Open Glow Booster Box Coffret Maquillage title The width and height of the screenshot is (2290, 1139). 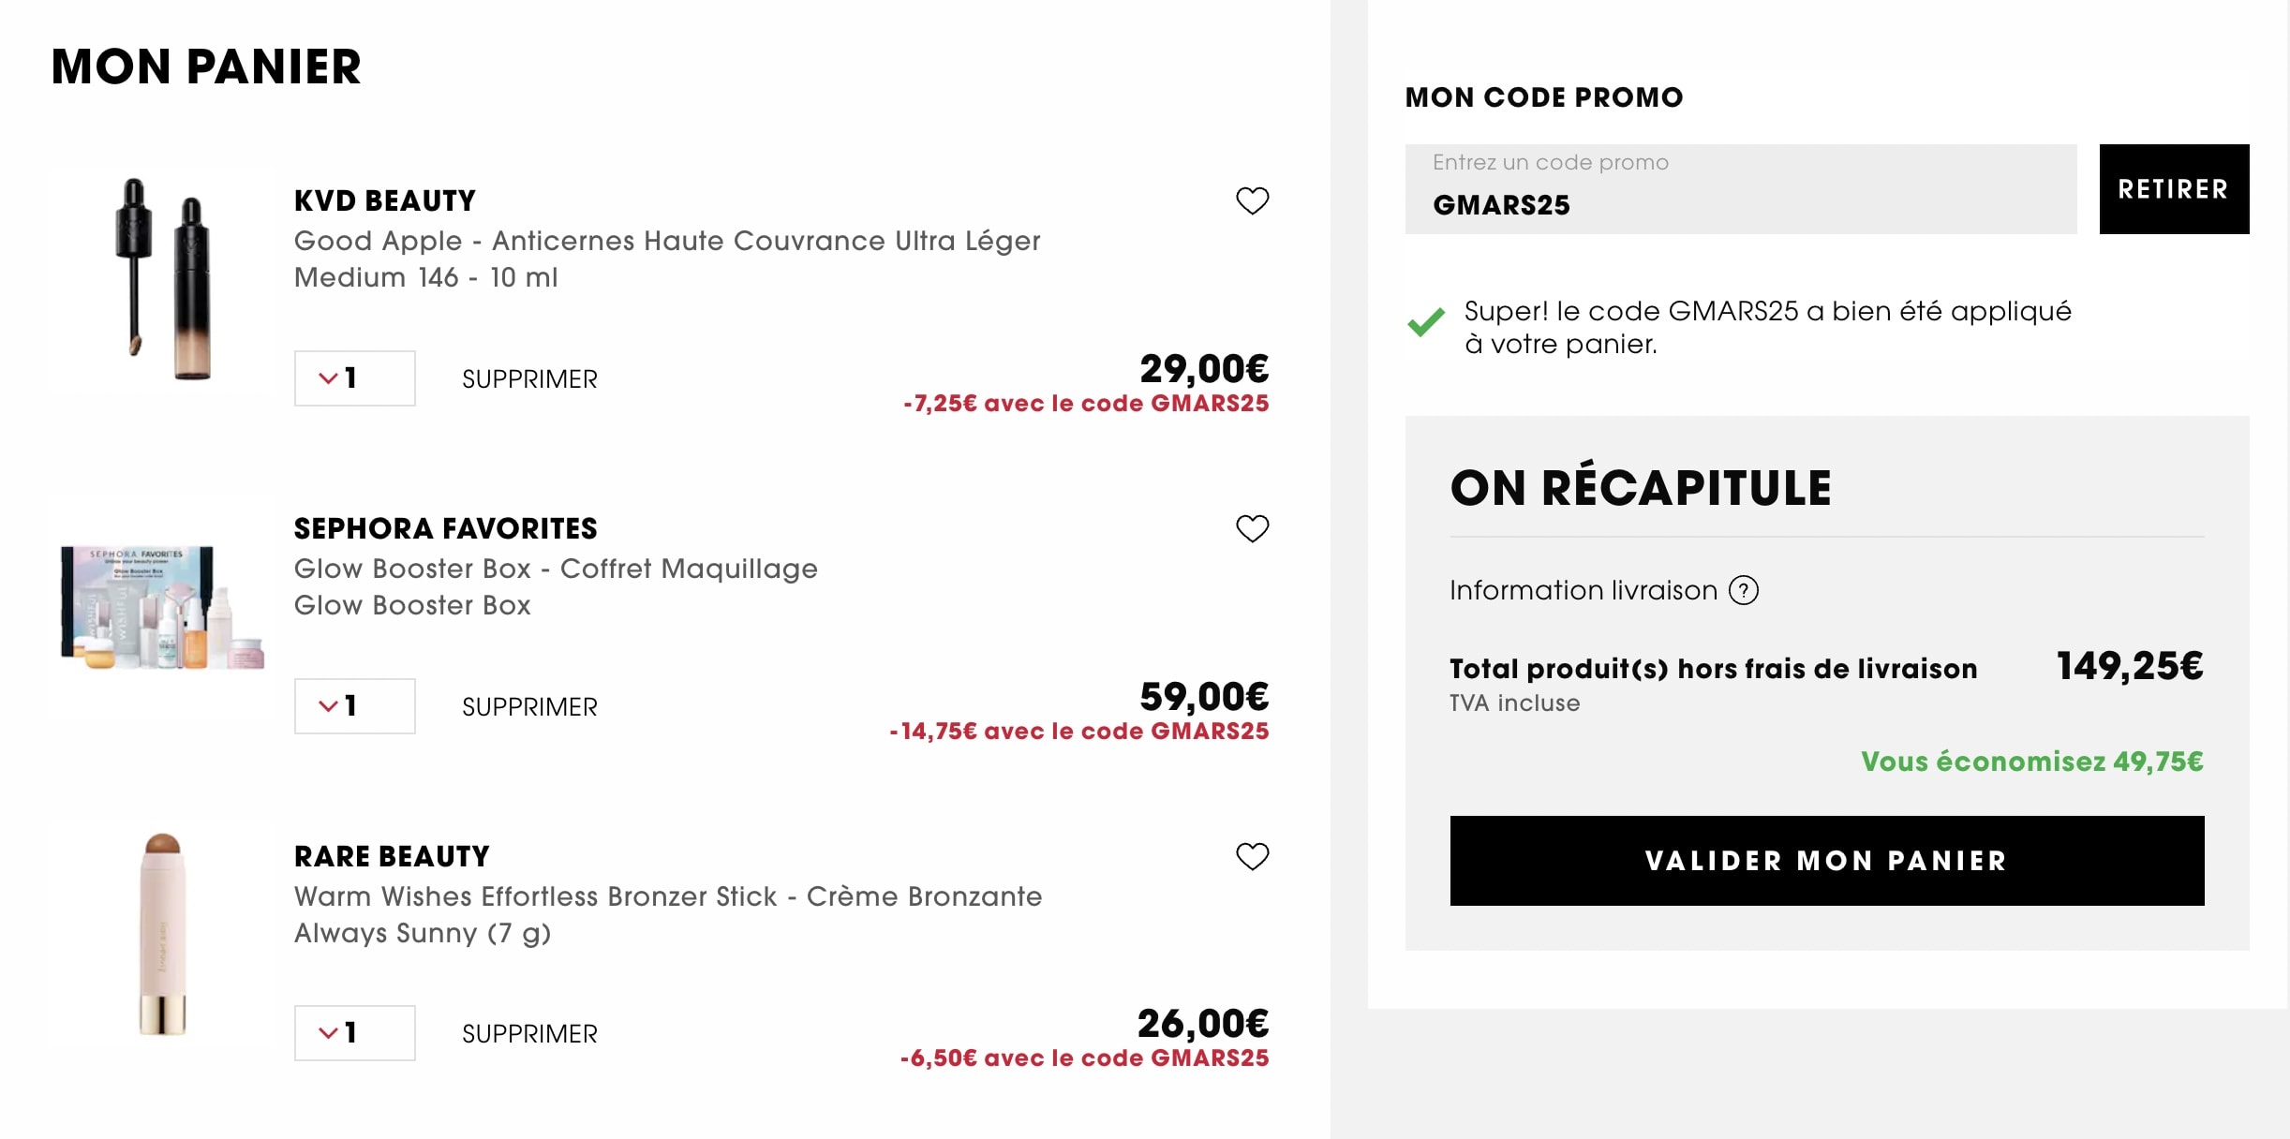coord(555,569)
